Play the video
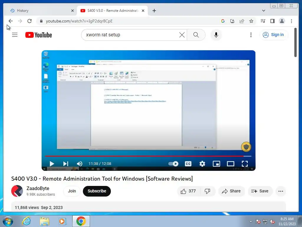This screenshot has height=227, width=302. coord(52,164)
